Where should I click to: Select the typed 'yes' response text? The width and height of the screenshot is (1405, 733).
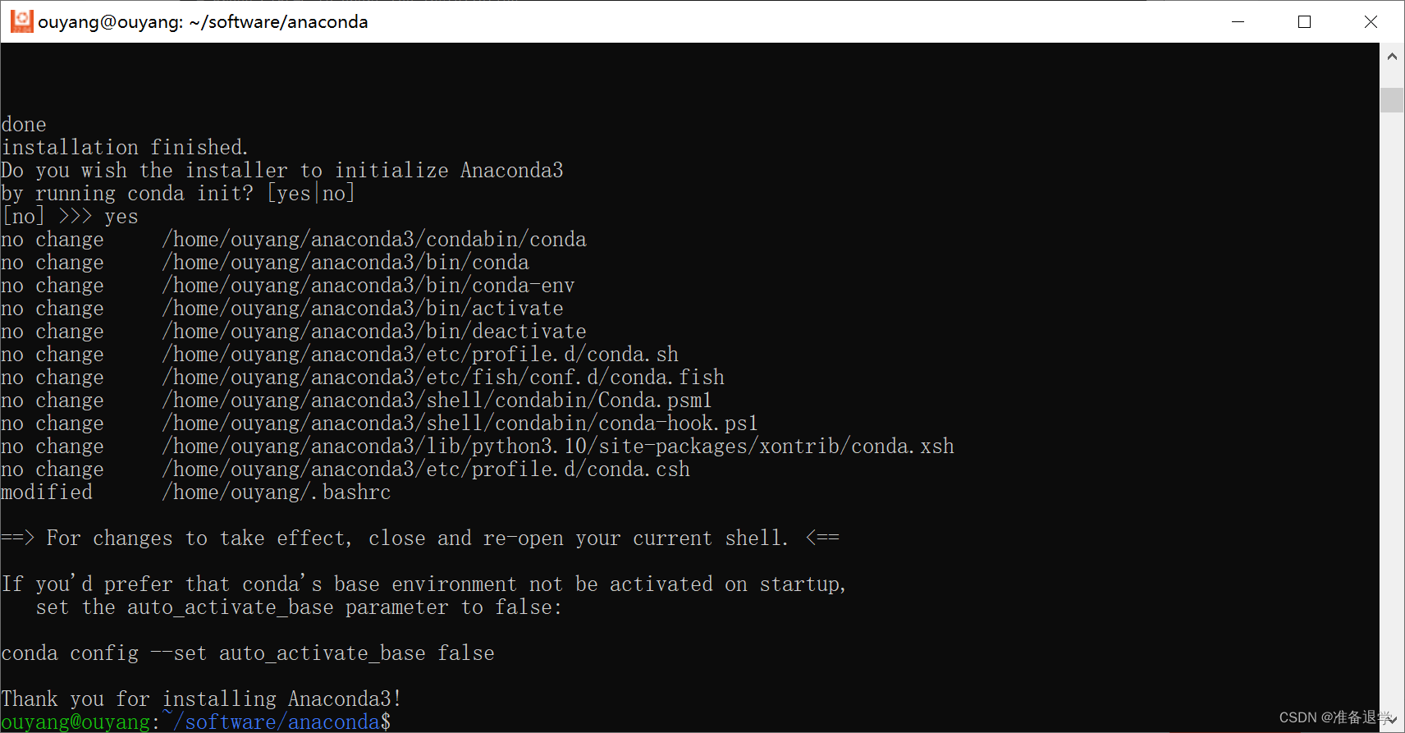tap(120, 216)
